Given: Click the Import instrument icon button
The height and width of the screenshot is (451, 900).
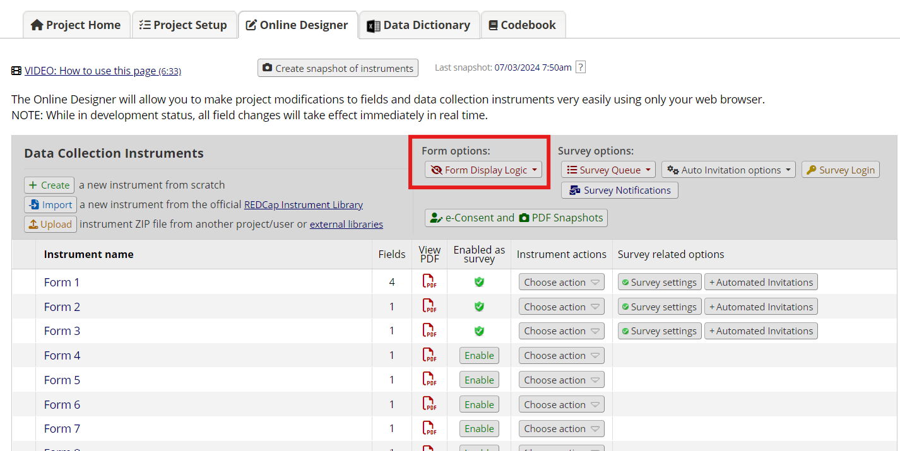Looking at the screenshot, I should pyautogui.click(x=50, y=204).
